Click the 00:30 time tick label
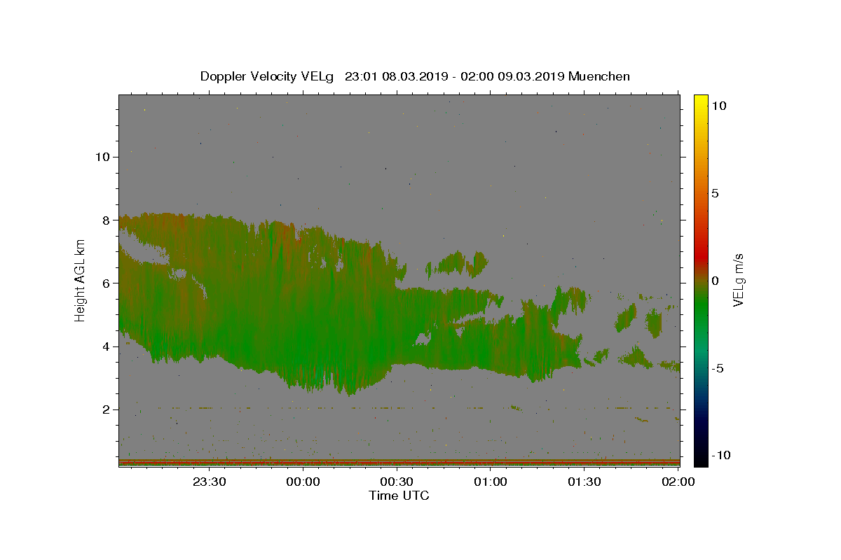 [397, 482]
